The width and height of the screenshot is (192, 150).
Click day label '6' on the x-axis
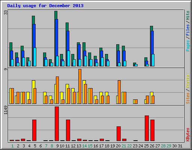40,146
